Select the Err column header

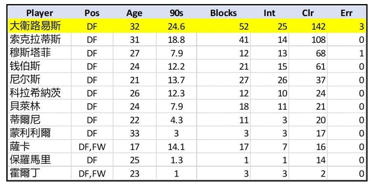tap(346, 13)
